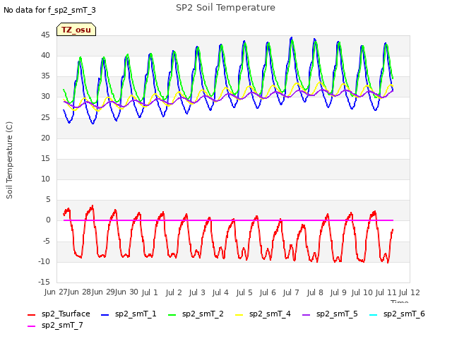Click the magenta sp2_smT_7 legend swatch
This screenshot has height=339, width=452.
[x=31, y=326]
